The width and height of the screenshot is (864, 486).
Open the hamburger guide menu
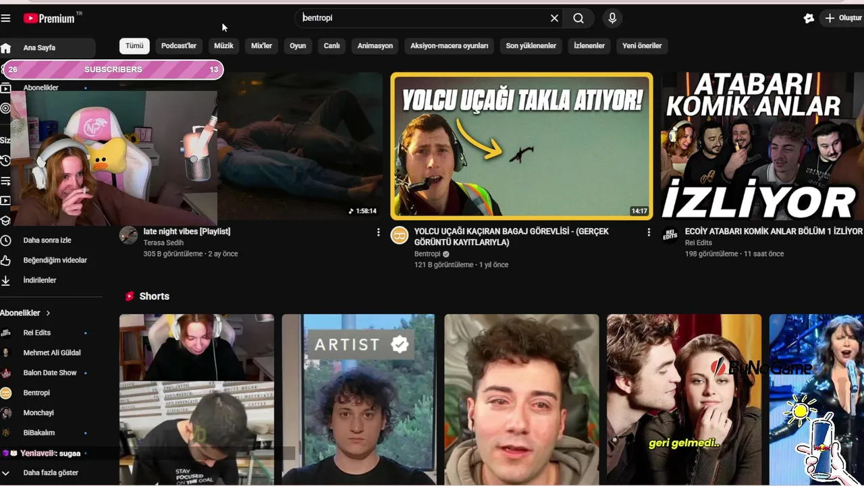pyautogui.click(x=6, y=18)
